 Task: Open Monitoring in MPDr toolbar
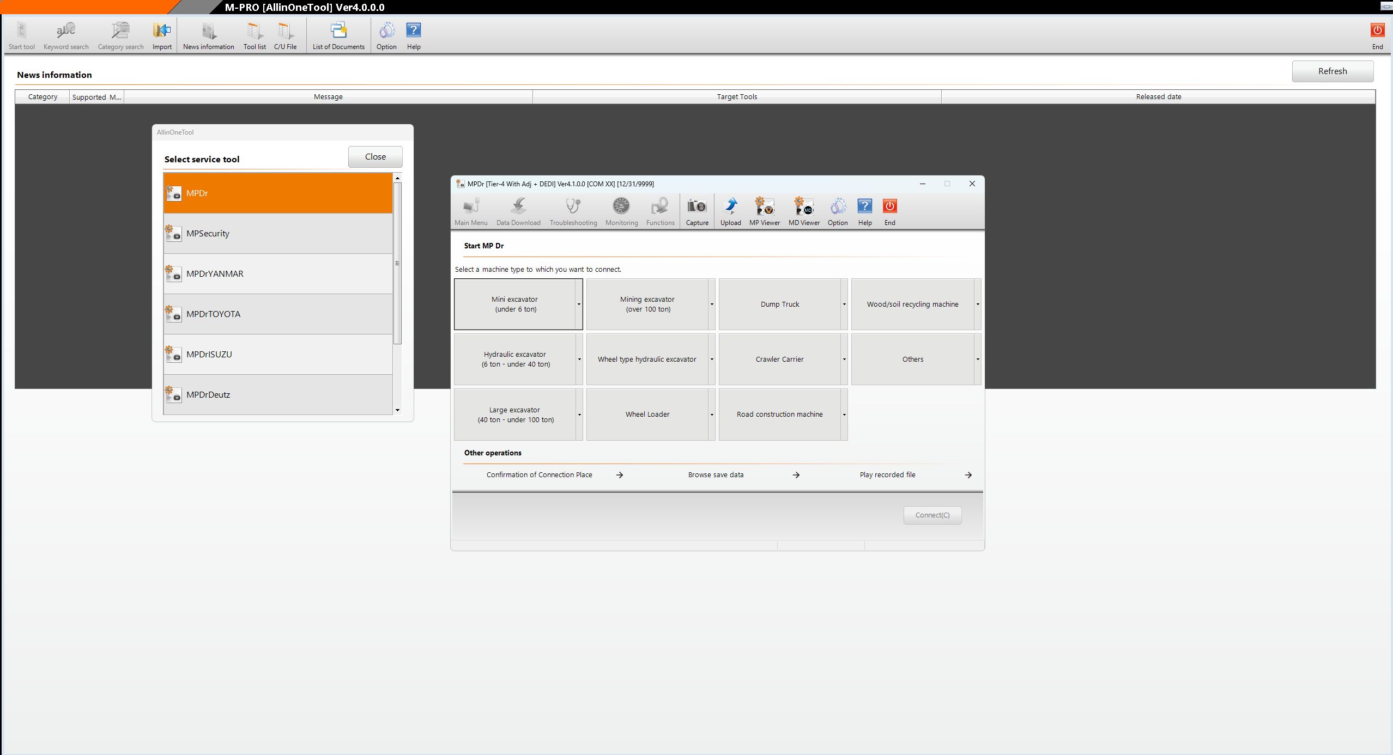point(621,211)
